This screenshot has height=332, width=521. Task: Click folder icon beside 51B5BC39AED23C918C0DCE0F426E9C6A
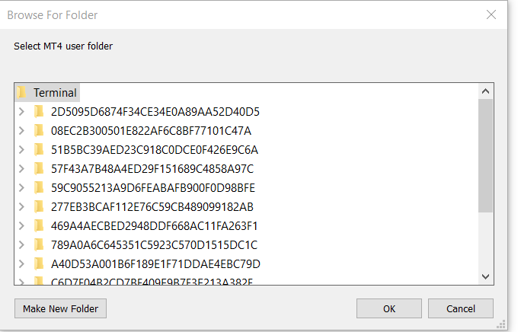39,149
